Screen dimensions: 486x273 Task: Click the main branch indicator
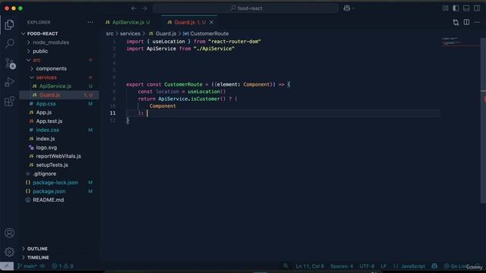tap(27, 266)
